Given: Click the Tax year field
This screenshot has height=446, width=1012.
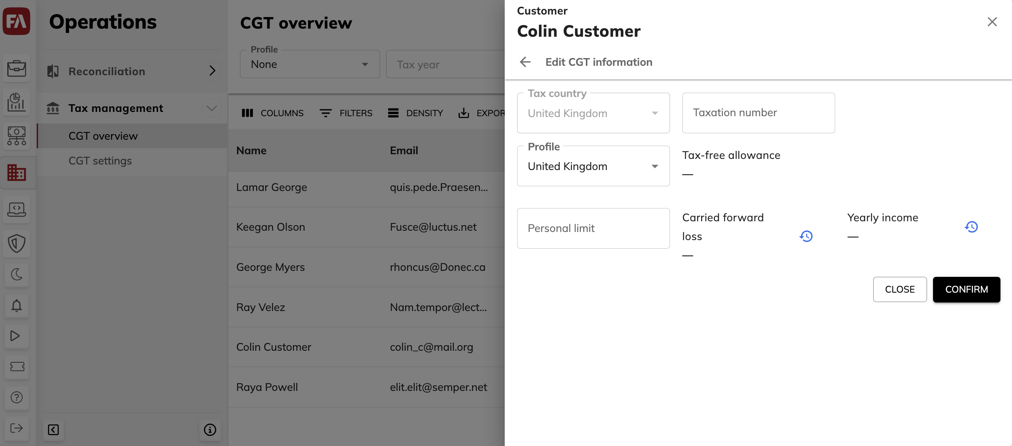Looking at the screenshot, I should pos(445,64).
